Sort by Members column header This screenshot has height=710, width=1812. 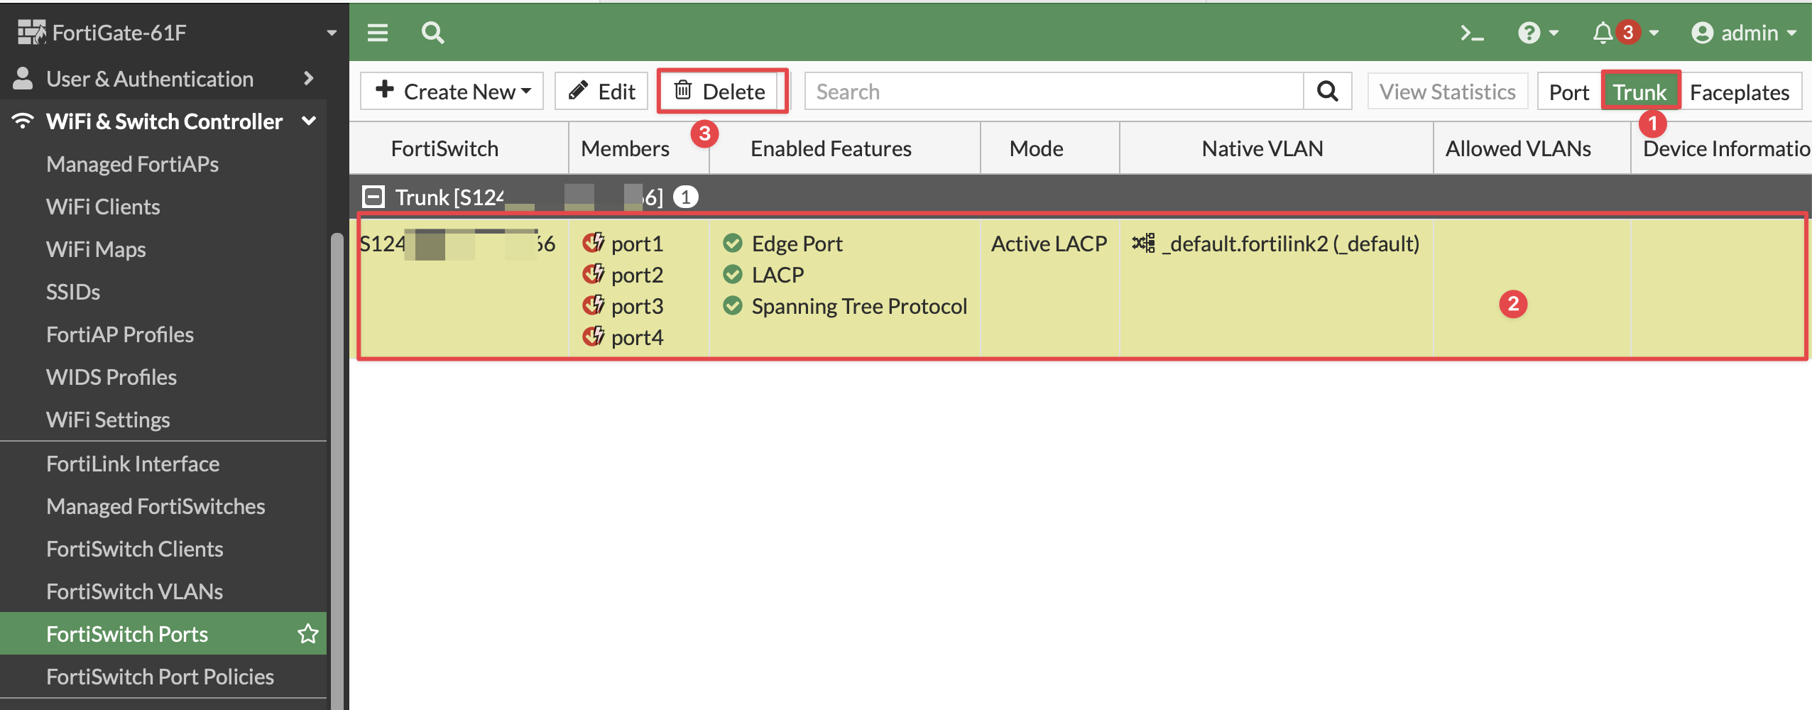[625, 148]
